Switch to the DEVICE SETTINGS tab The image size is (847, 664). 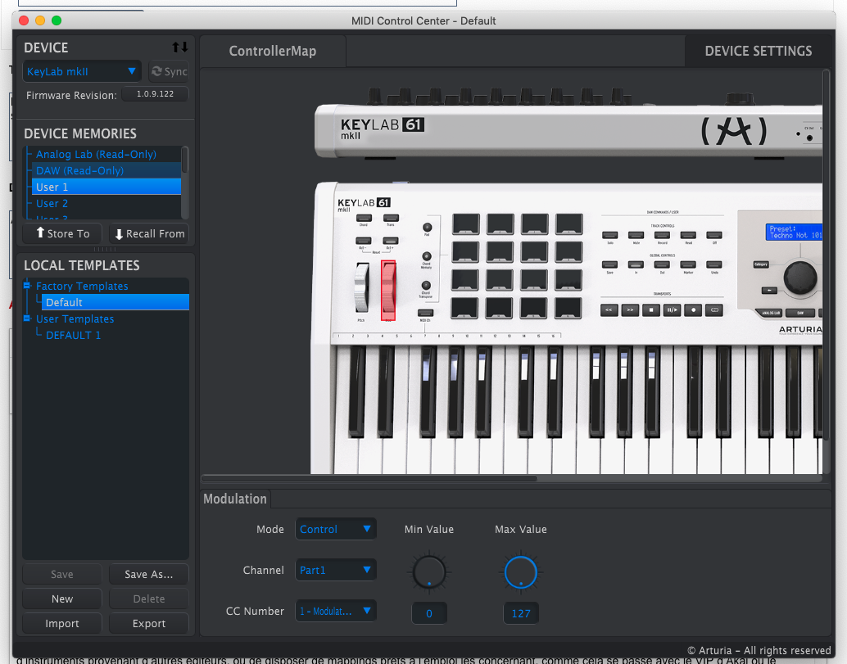pos(758,51)
